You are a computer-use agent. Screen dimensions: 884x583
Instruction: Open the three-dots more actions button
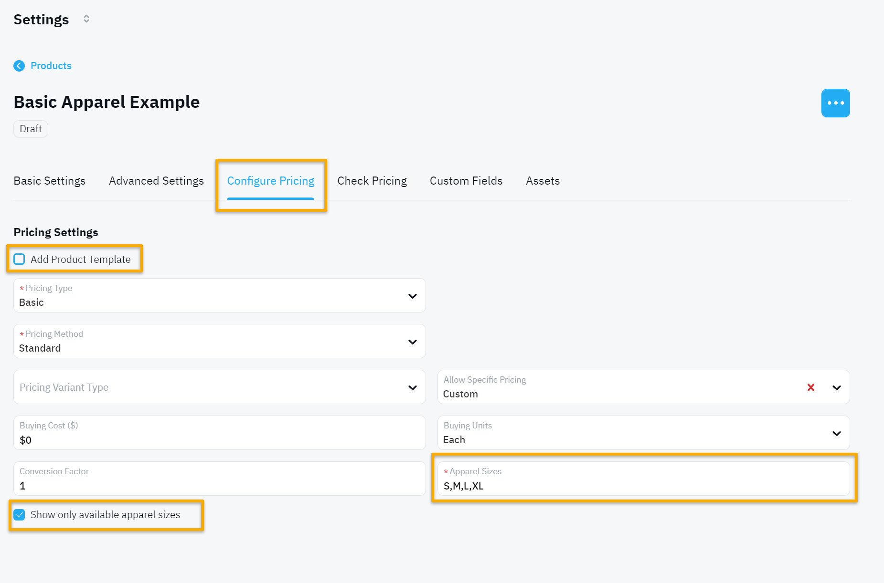(x=835, y=103)
